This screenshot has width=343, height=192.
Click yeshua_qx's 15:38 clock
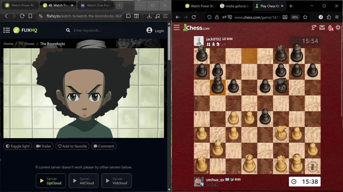[x=305, y=182]
